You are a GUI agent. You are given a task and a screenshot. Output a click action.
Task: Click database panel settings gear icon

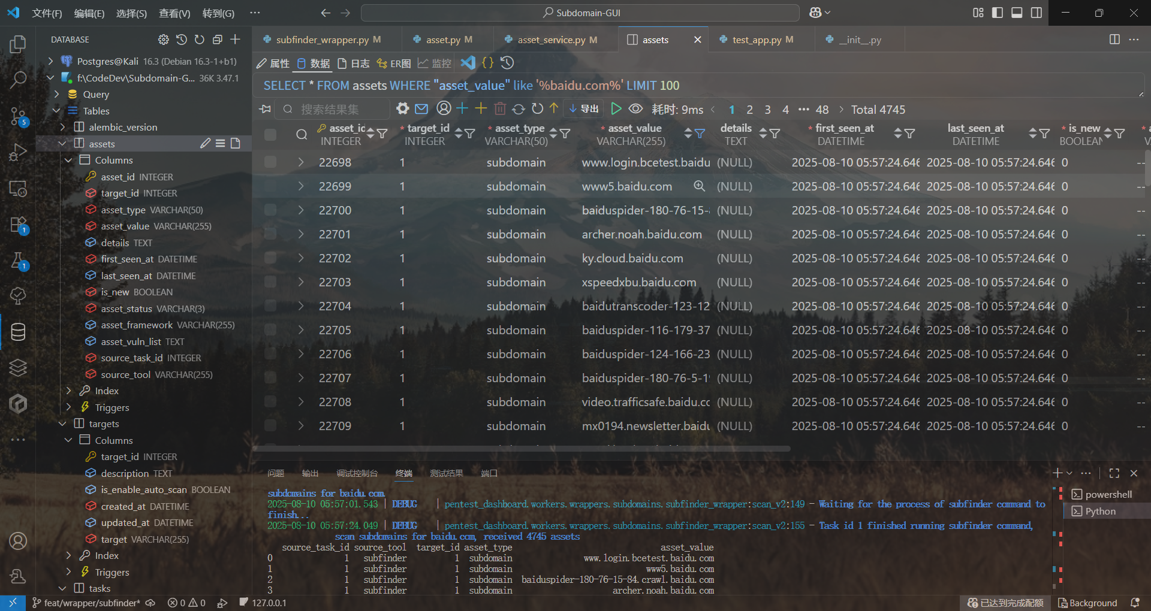164,40
